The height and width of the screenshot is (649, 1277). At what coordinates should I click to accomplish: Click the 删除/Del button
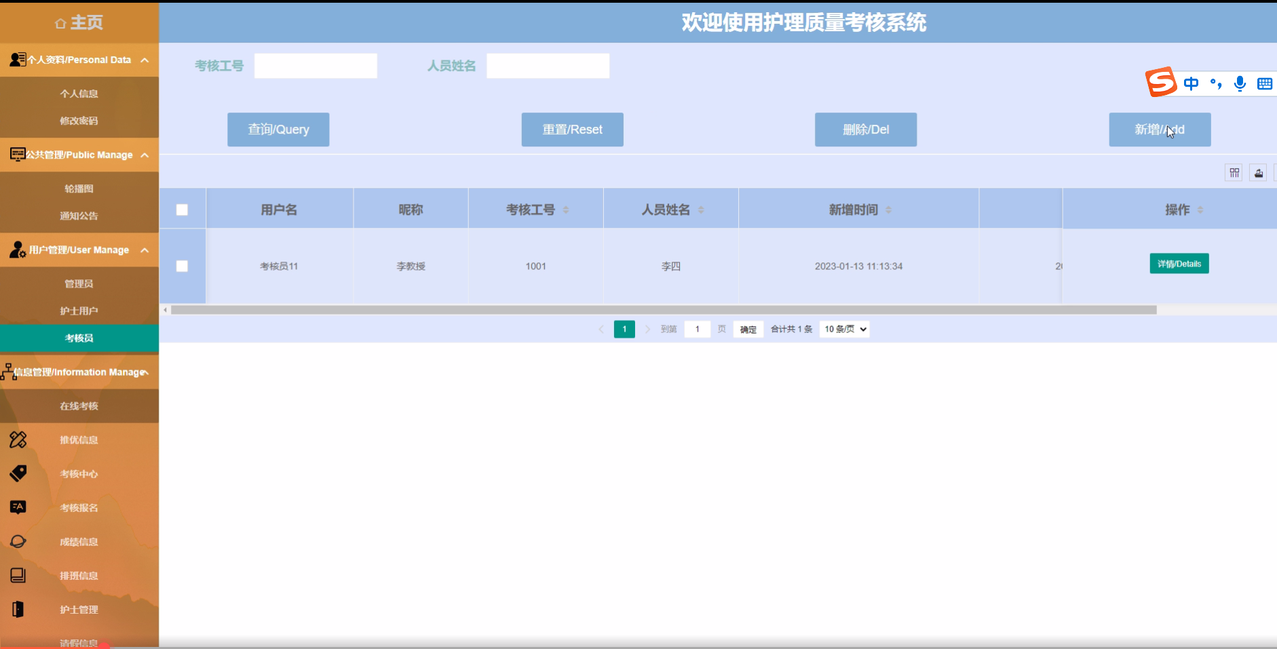(x=866, y=130)
